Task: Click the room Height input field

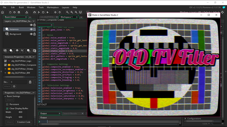Action: [22, 117]
